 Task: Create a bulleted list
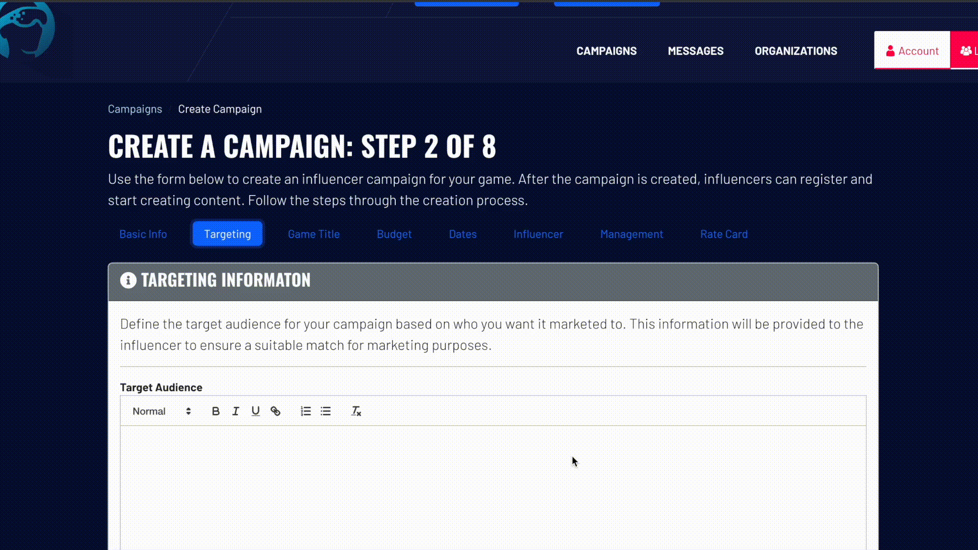[x=325, y=411]
